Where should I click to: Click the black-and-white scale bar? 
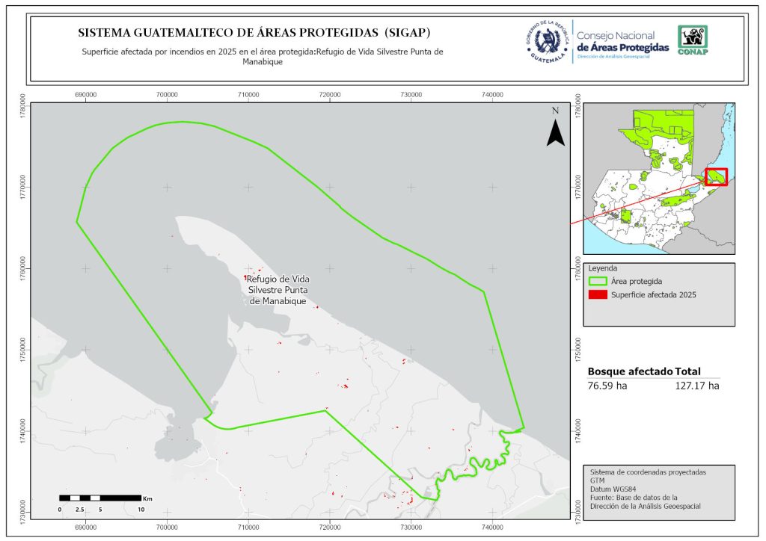click(x=99, y=498)
